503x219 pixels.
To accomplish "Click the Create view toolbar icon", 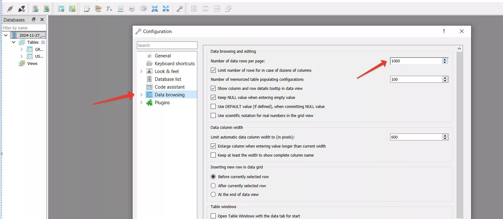I will (72, 9).
